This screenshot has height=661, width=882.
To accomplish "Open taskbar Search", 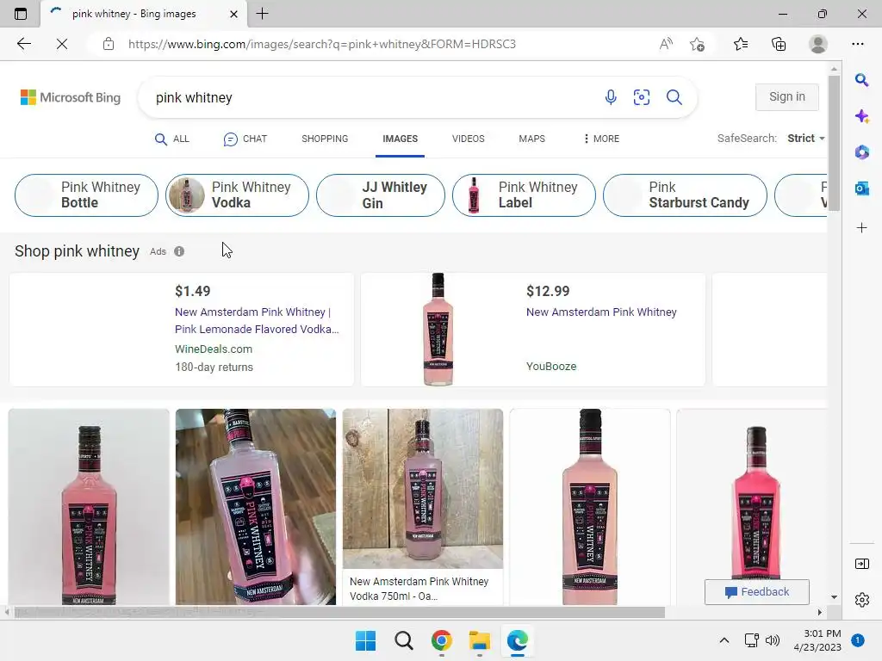I will click(x=403, y=640).
